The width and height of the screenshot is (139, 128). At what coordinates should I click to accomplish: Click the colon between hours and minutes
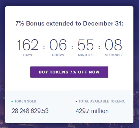point(72,47)
